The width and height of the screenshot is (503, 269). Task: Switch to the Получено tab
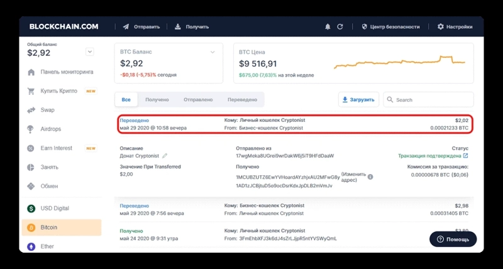pos(157,100)
